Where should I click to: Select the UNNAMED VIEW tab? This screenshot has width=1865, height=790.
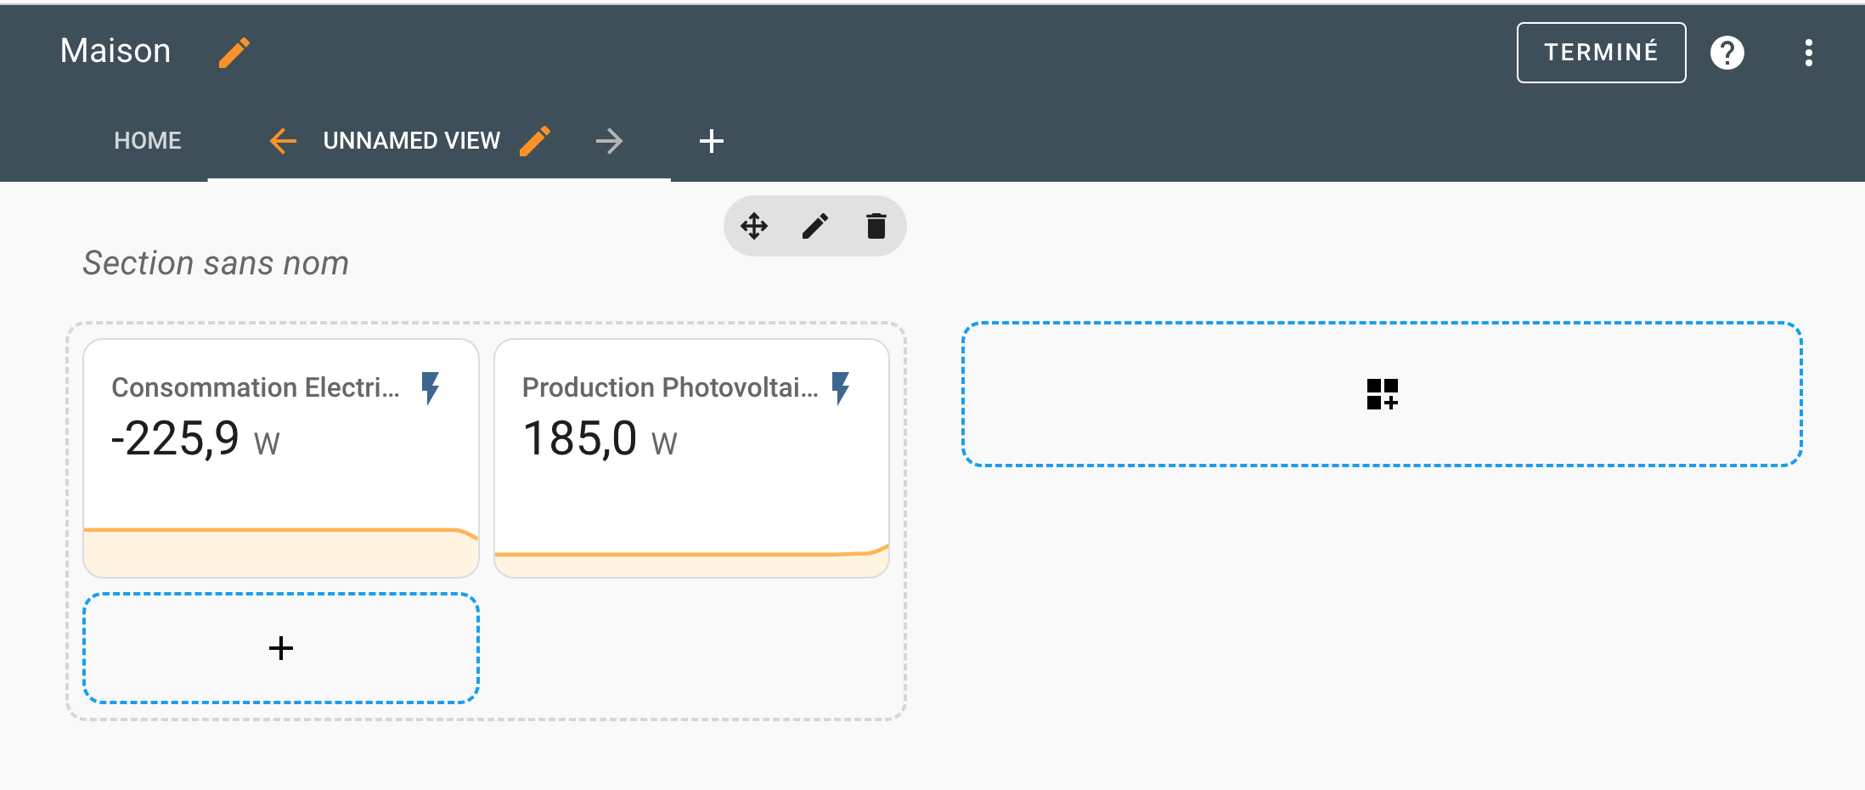click(412, 141)
